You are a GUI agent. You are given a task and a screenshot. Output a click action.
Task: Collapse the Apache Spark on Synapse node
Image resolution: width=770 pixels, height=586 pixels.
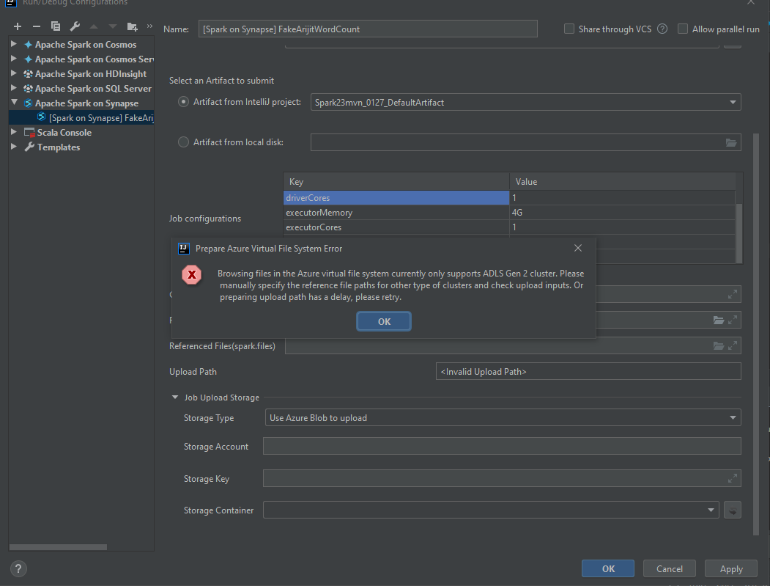14,103
